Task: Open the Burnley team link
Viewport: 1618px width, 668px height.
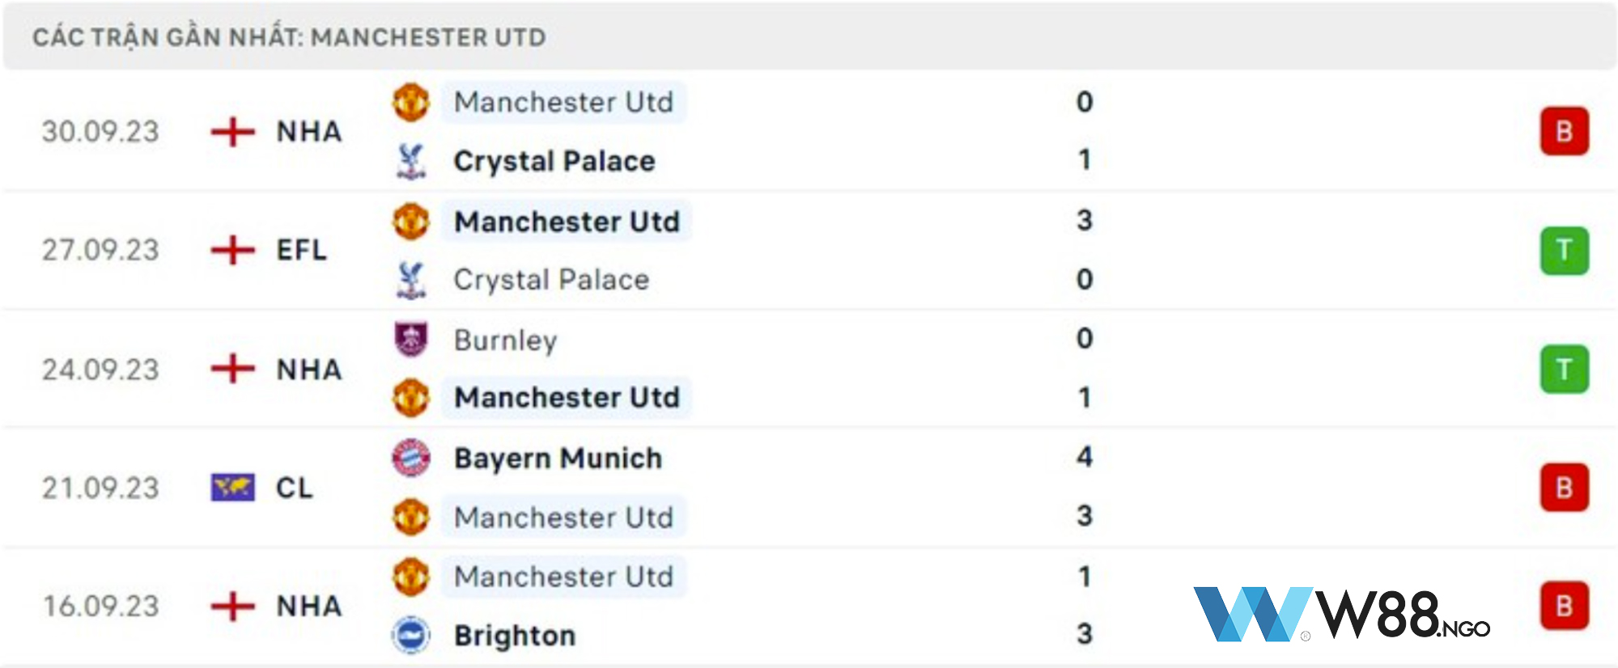Action: (505, 340)
